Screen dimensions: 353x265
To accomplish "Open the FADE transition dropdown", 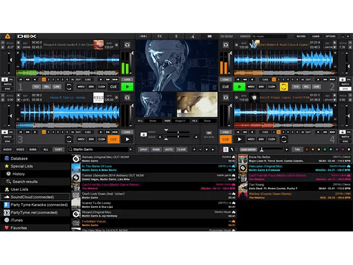I will pyautogui.click(x=181, y=121).
